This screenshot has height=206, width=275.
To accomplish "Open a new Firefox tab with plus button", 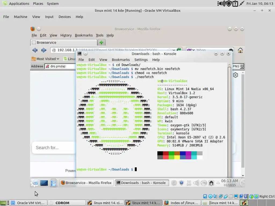I will point(101,42).
